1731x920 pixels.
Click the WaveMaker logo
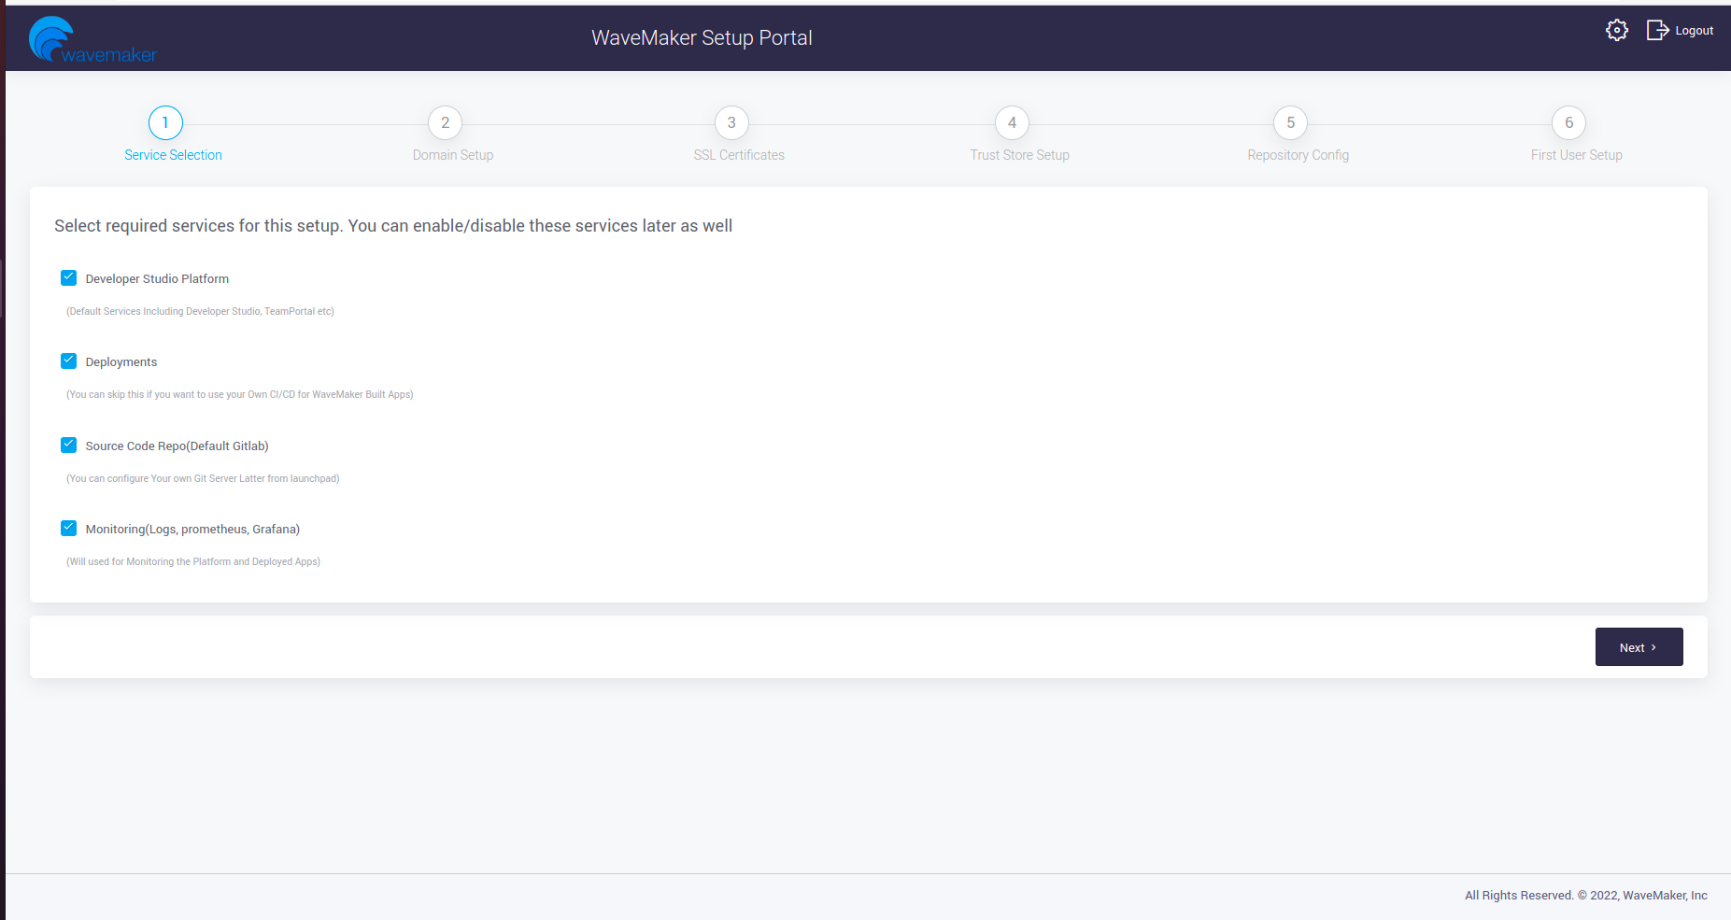[x=92, y=40]
